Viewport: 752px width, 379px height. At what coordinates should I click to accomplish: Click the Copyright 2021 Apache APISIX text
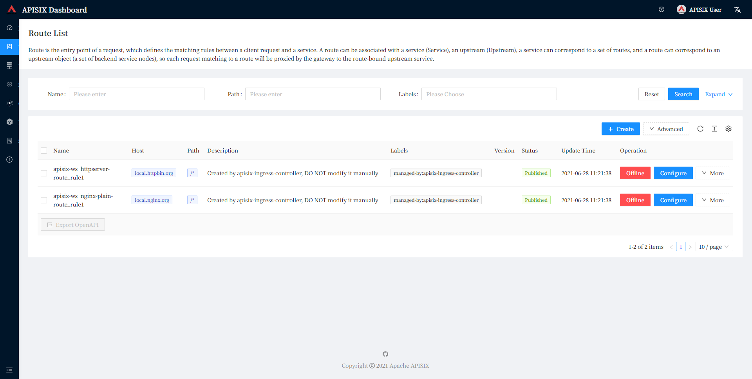pos(385,366)
